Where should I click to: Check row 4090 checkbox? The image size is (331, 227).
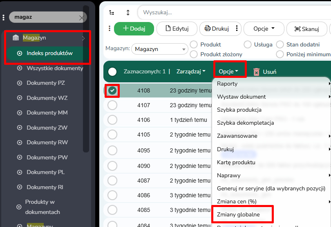[x=112, y=166]
